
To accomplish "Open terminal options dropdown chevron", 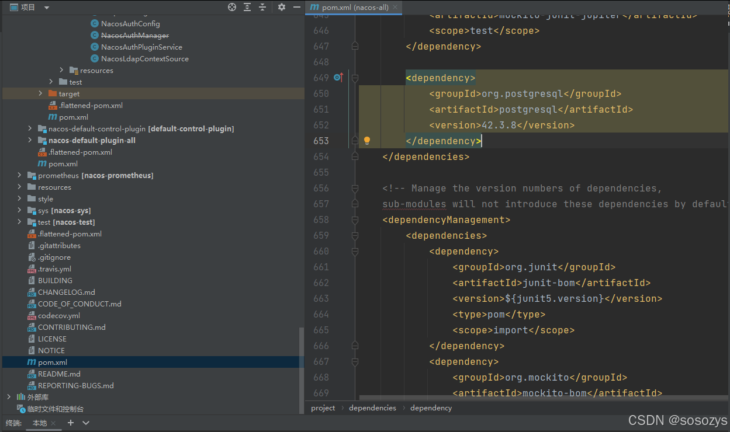I will coord(86,423).
